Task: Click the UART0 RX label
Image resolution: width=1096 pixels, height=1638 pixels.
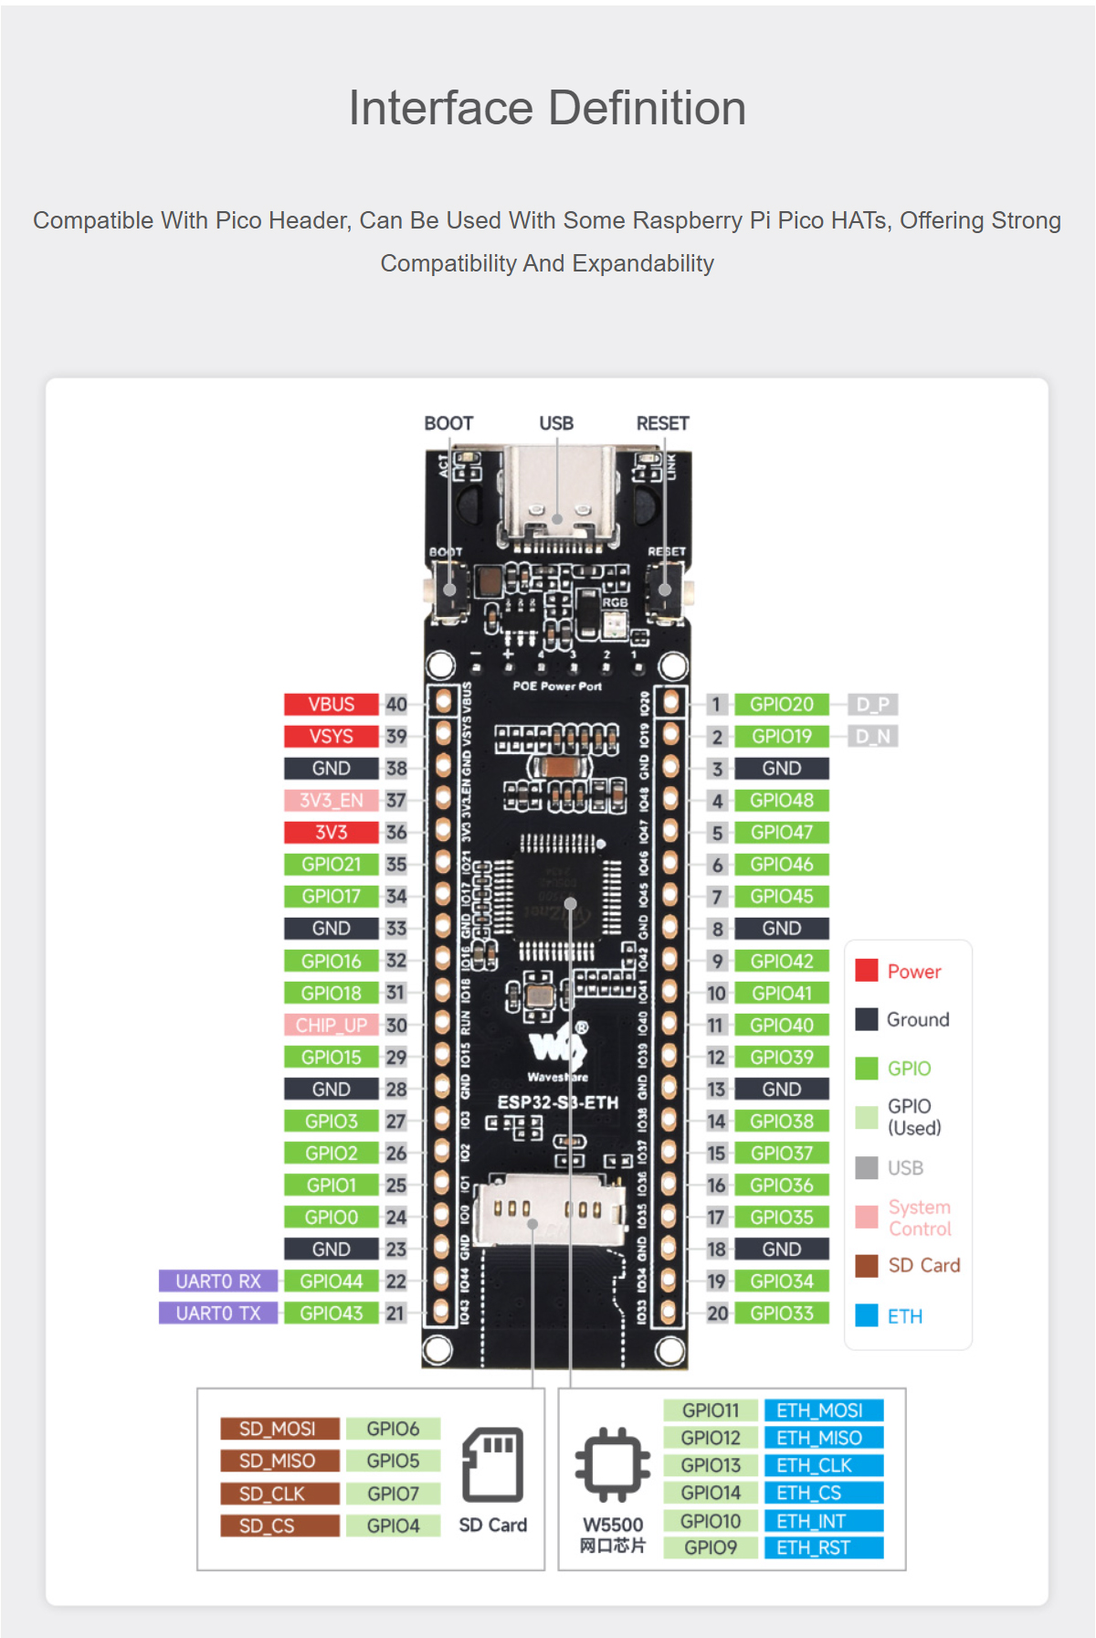Action: point(218,1282)
